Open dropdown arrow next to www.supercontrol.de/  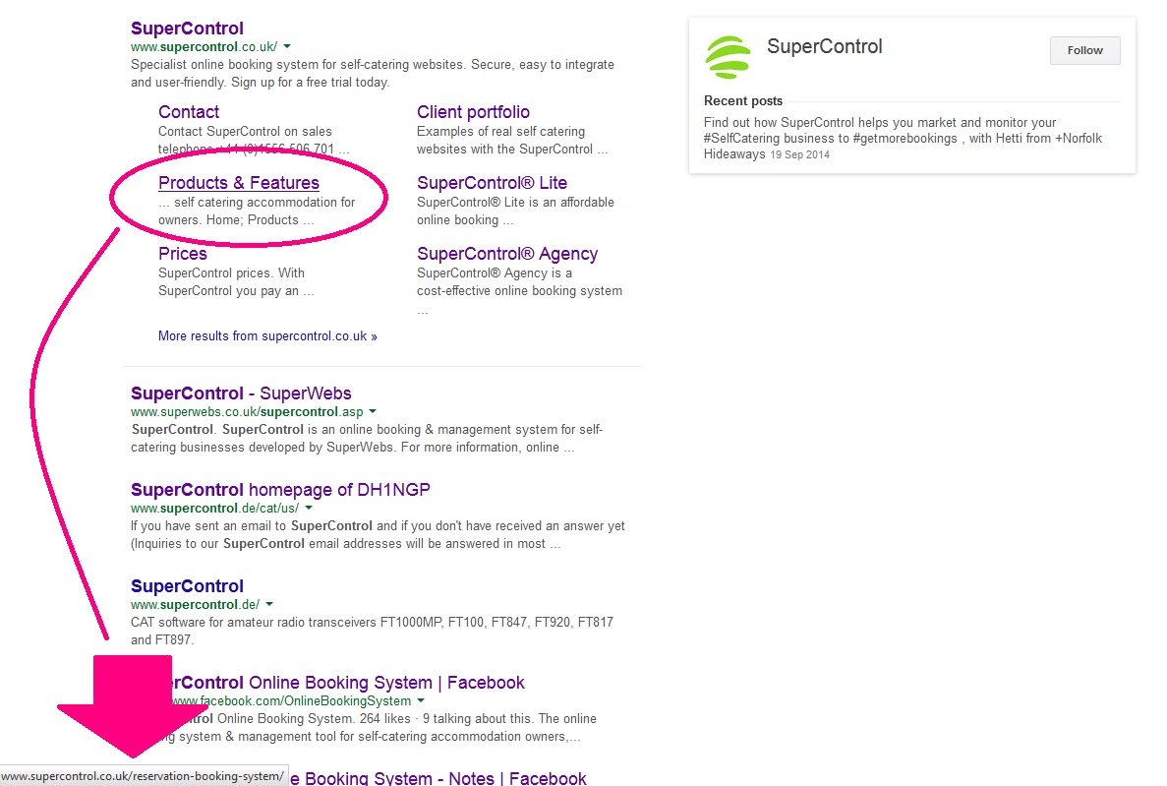[269, 604]
